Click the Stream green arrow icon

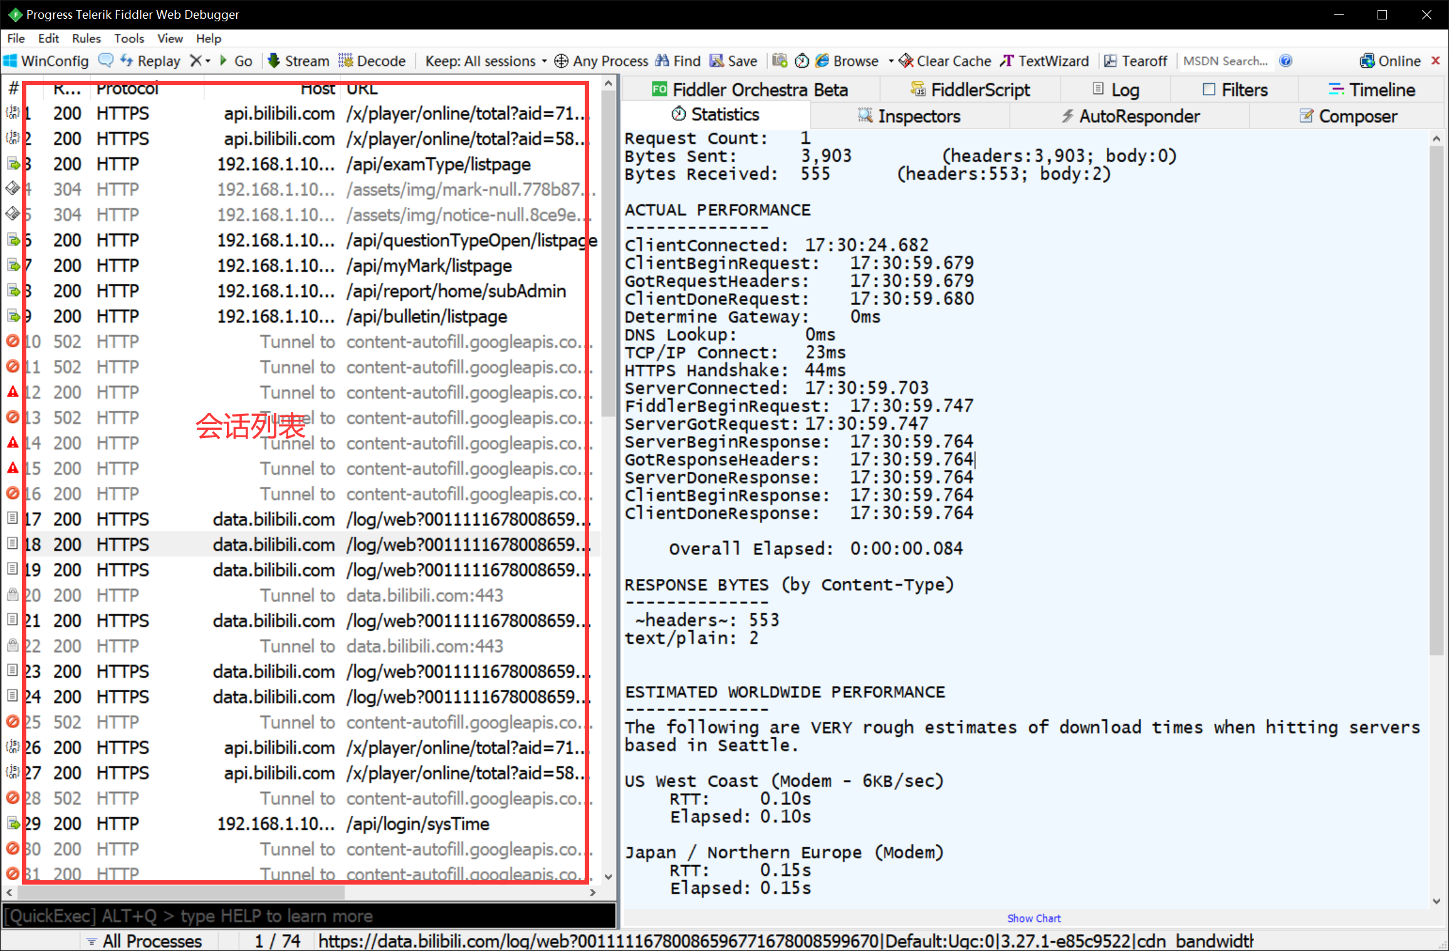(x=273, y=61)
